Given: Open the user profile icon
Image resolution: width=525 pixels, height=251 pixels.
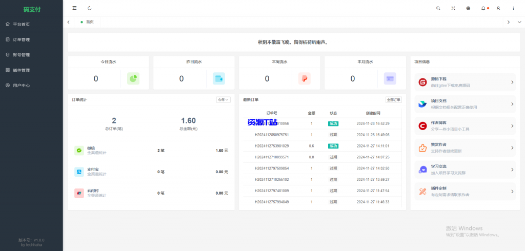Looking at the screenshot, I should click(498, 8).
